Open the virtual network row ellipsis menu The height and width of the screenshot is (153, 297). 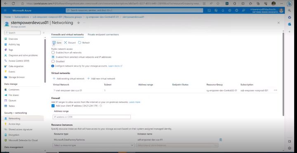[x=276, y=90]
